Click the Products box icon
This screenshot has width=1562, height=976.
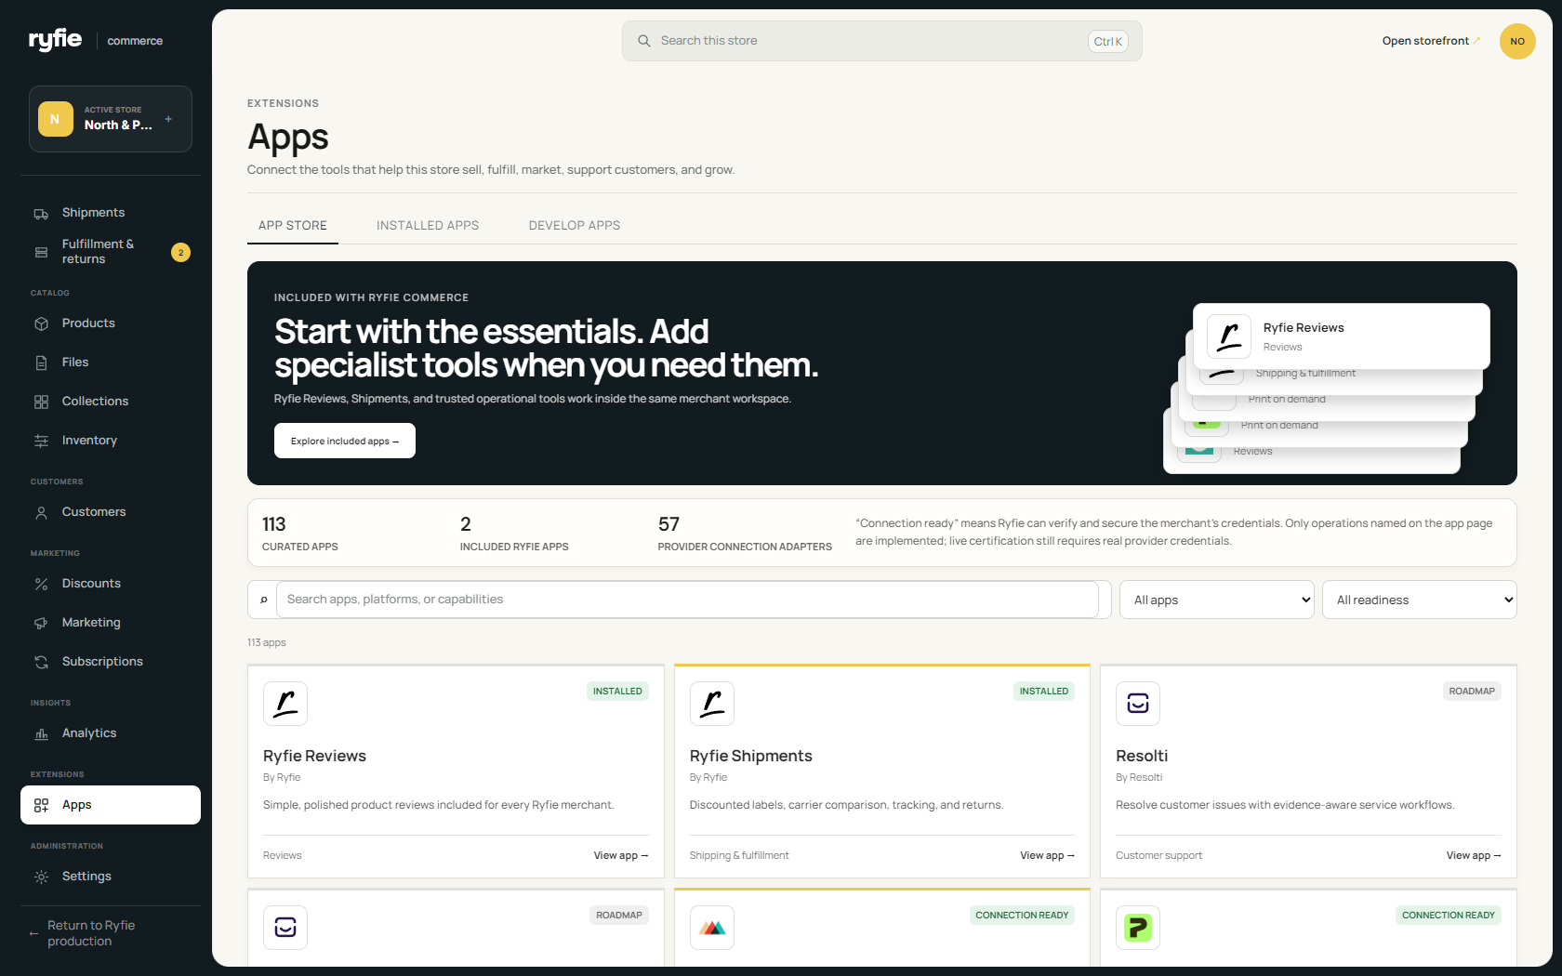pyautogui.click(x=41, y=323)
